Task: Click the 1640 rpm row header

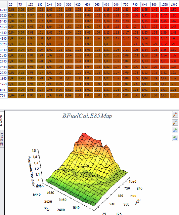Action: (4, 78)
